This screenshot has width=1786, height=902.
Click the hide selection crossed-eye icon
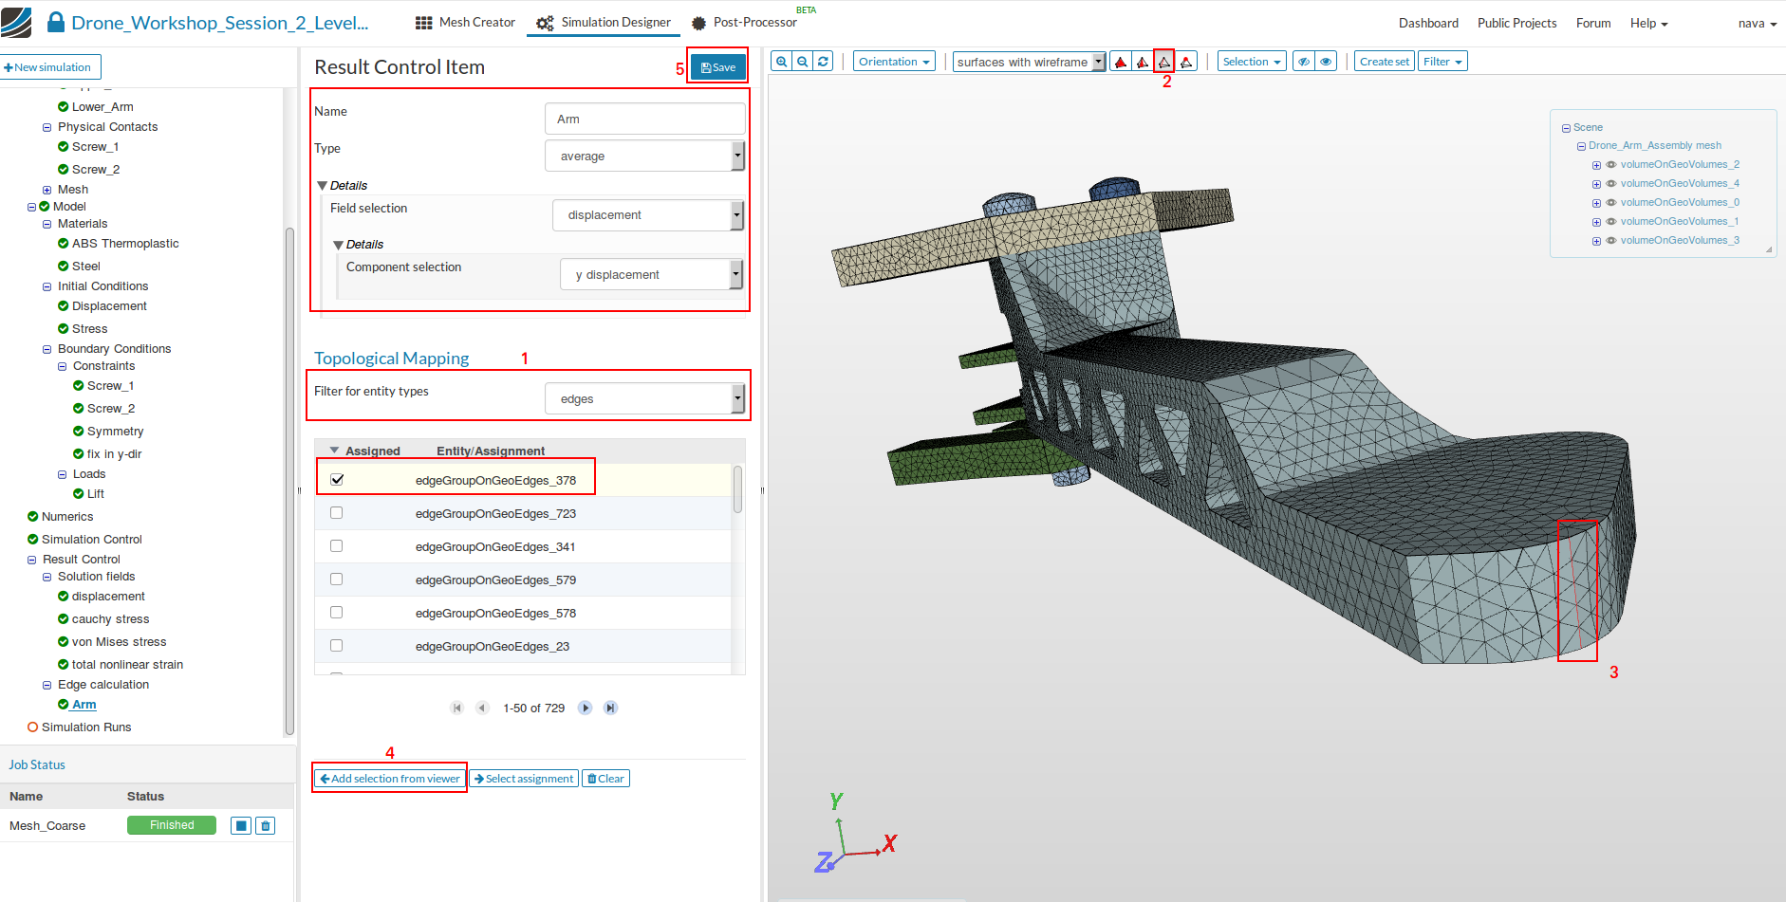[x=1304, y=62]
